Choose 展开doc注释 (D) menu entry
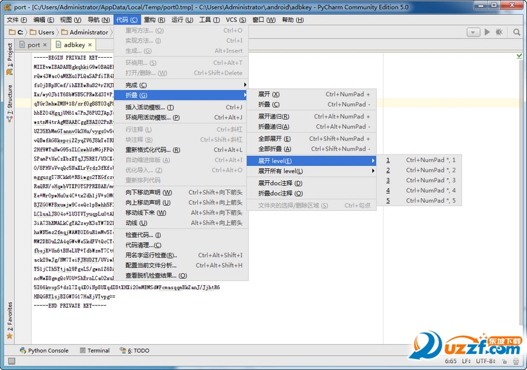Screen dimensions: 527x370 point(311,183)
